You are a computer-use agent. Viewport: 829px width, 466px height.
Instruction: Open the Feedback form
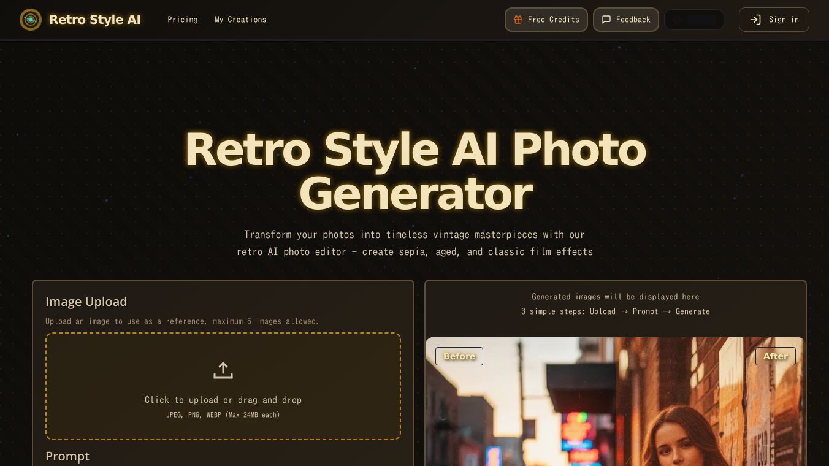click(626, 20)
